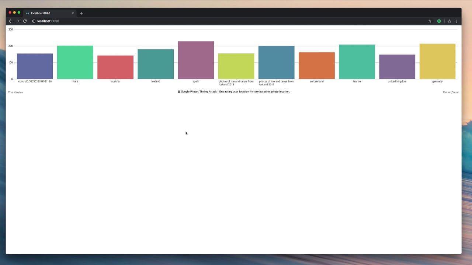This screenshot has width=472, height=265.
Task: Close the localhost:8090 tab
Action: click(x=73, y=13)
